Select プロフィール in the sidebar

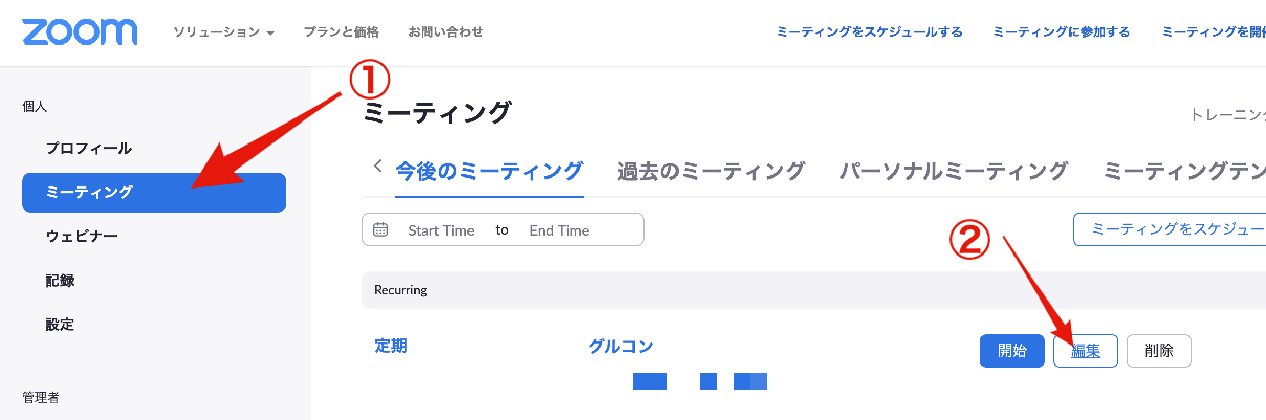click(89, 148)
